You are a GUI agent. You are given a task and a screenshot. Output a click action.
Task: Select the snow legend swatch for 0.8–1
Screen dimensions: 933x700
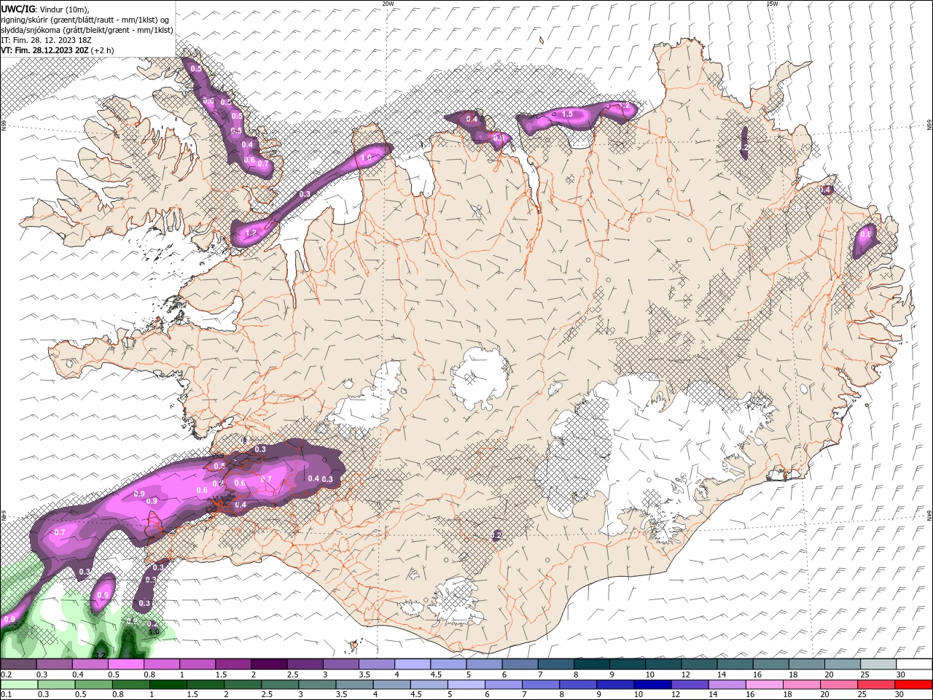162,664
